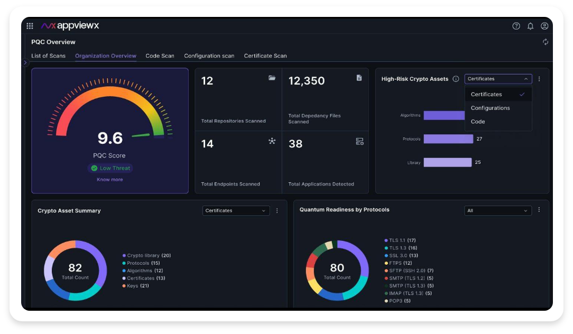Open the notifications bell
Image resolution: width=573 pixels, height=334 pixels.
(530, 25)
